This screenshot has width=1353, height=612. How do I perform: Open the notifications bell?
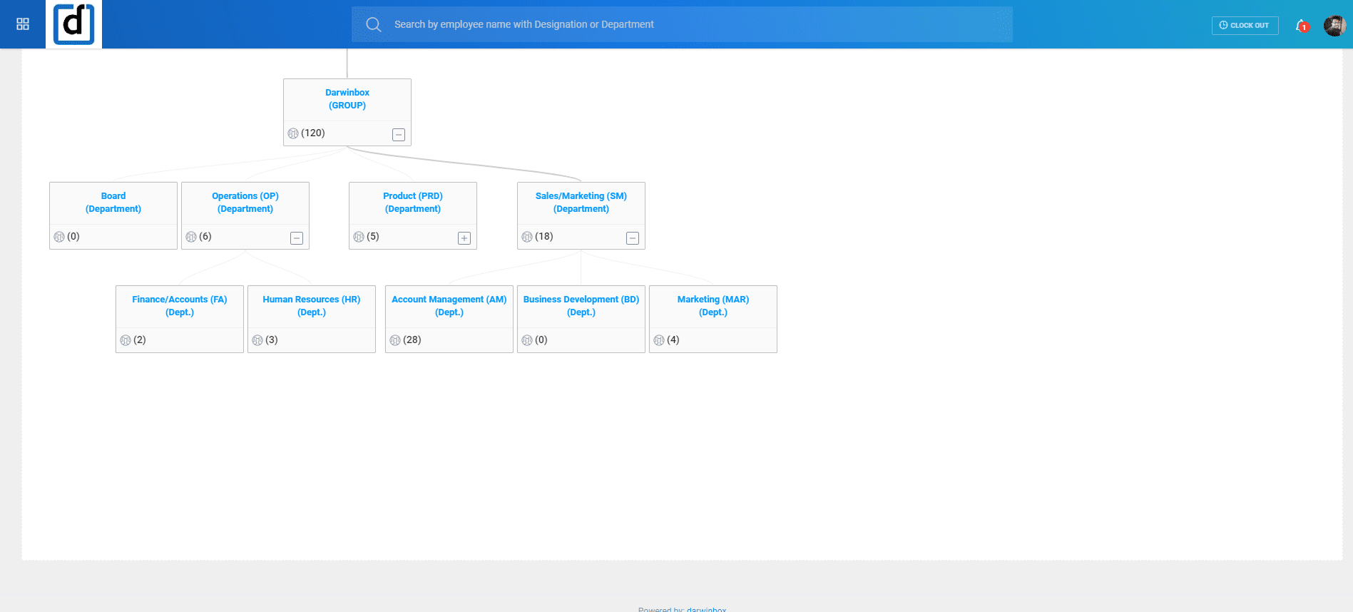(x=1302, y=25)
